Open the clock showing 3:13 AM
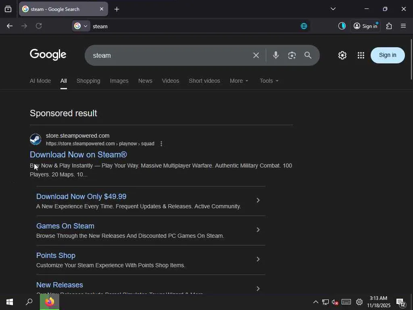Image resolution: width=413 pixels, height=310 pixels. click(x=379, y=302)
